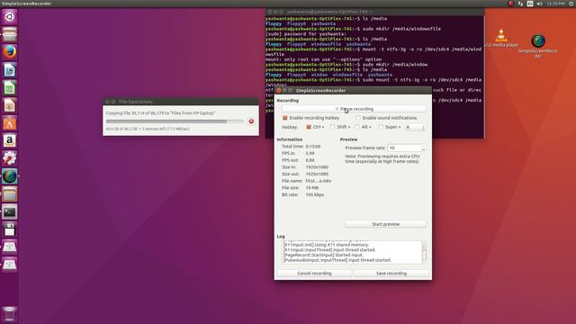Image resolution: width=576 pixels, height=324 pixels.
Task: Open System Settings from the launcher
Action: click(x=10, y=158)
